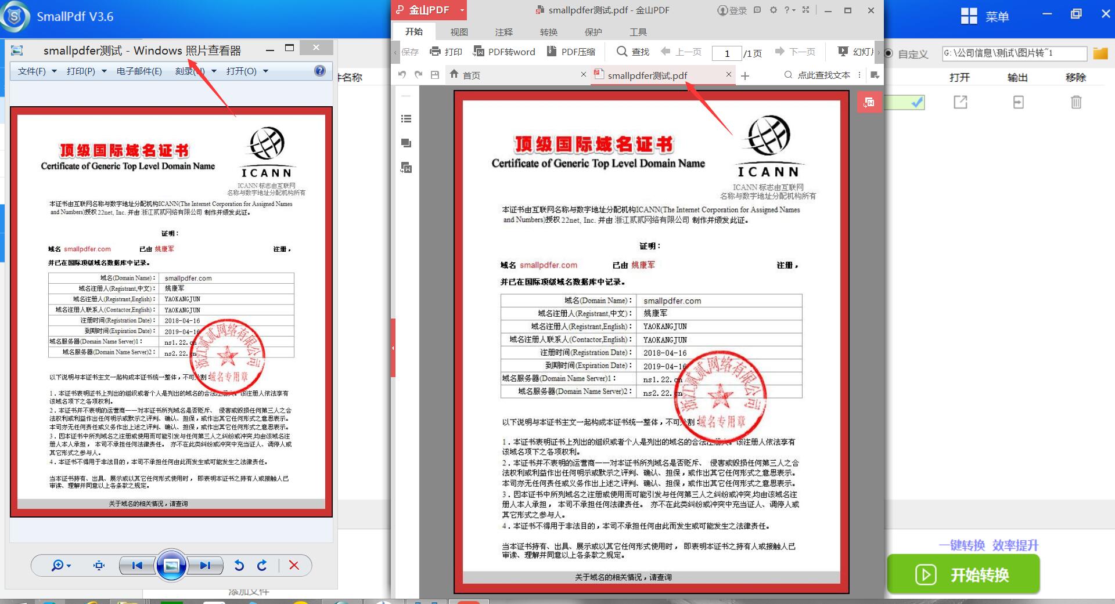Click undo arrow in 金山PDF quick bar
Screen dimensions: 1115x604
click(402, 74)
